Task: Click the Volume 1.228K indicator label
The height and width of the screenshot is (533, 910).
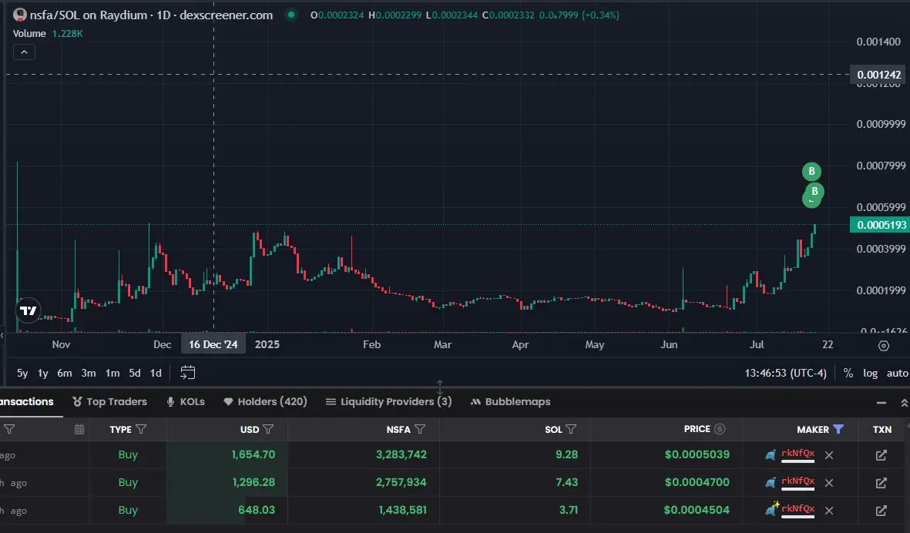Action: point(48,34)
